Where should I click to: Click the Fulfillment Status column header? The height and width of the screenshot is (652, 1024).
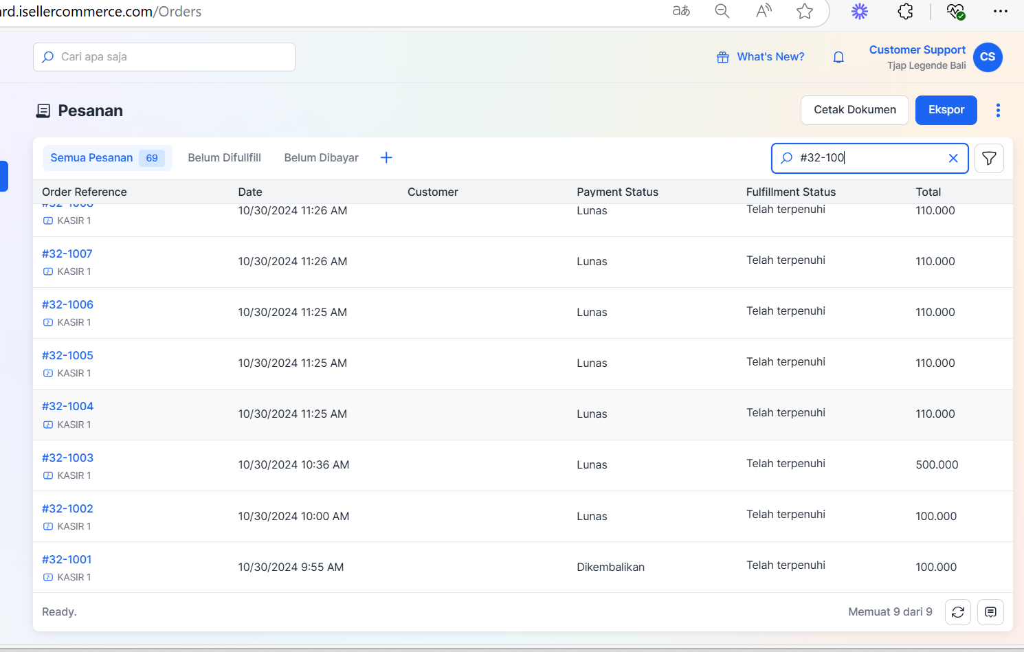pos(791,192)
